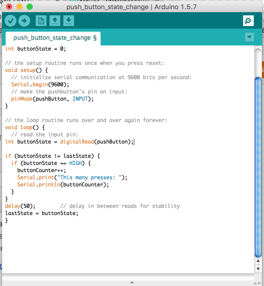Click the scrollbar up arrow

point(258,261)
